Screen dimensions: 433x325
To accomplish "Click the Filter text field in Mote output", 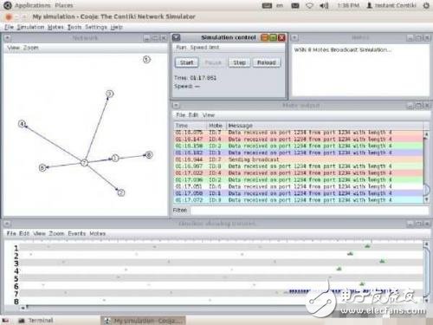I will (x=309, y=210).
